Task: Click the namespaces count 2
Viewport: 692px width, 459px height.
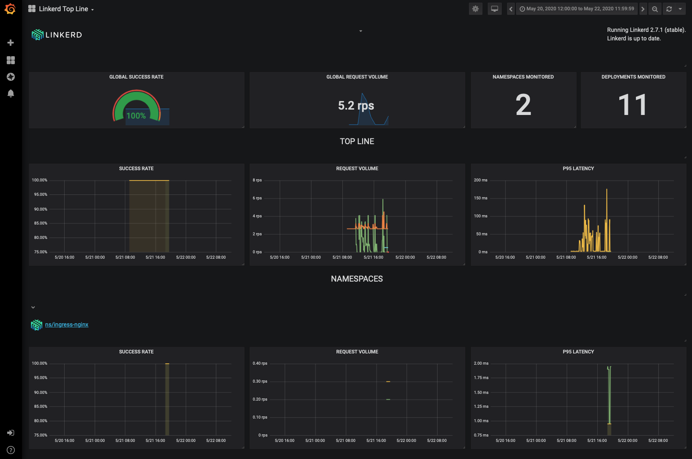Action: pos(523,105)
